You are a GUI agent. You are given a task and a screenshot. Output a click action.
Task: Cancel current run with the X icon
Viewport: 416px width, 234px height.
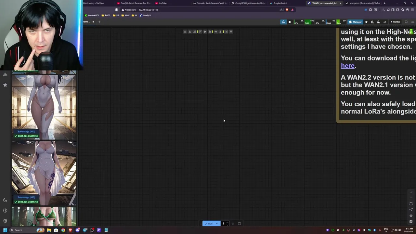233,224
